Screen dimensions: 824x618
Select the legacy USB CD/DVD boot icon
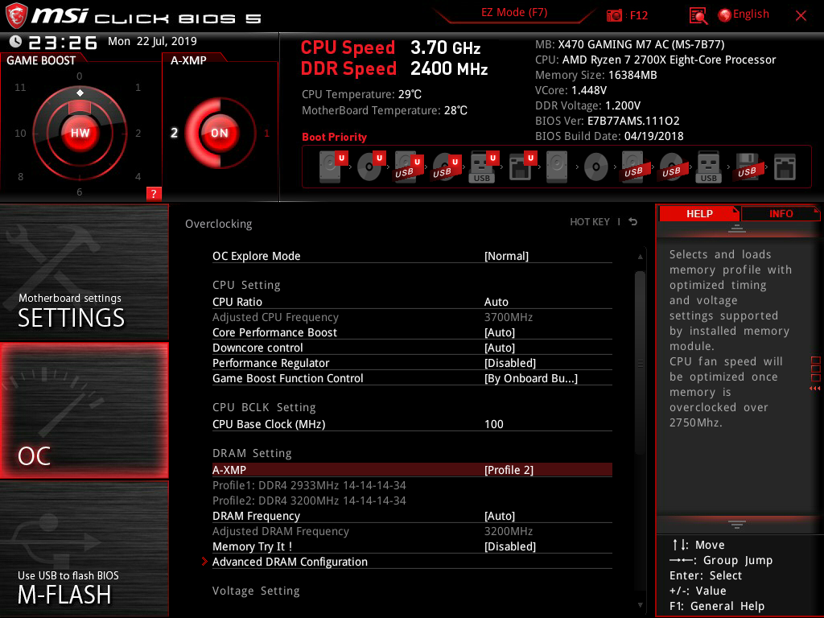tap(672, 167)
